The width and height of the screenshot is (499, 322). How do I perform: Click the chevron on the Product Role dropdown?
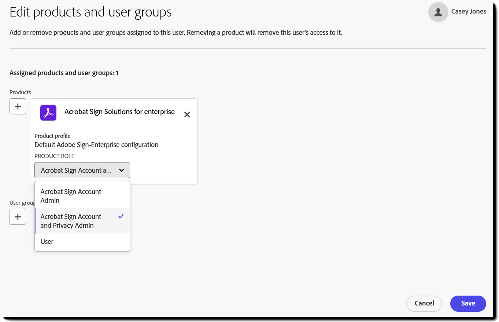(x=122, y=170)
